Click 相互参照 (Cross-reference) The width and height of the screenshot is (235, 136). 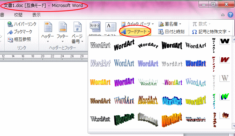(x=19, y=40)
